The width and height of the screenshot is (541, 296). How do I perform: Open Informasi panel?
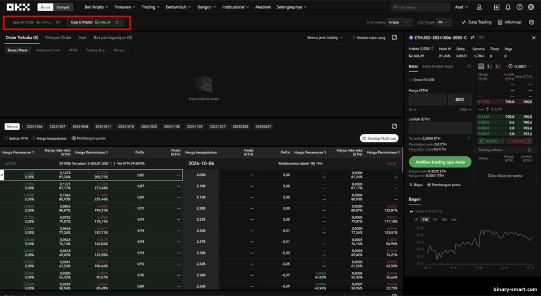[509, 22]
